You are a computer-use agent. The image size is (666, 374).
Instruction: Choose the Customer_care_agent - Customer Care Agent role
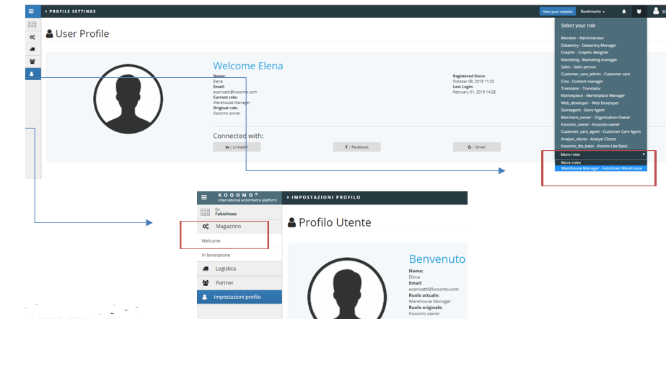(600, 131)
